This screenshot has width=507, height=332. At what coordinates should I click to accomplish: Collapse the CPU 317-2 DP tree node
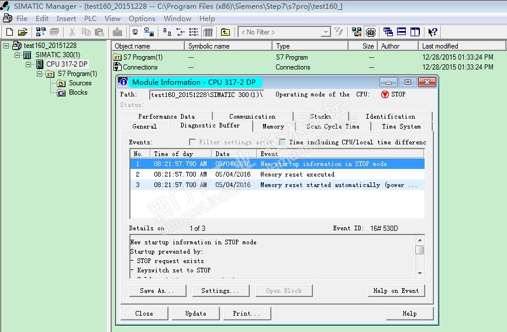29,64
